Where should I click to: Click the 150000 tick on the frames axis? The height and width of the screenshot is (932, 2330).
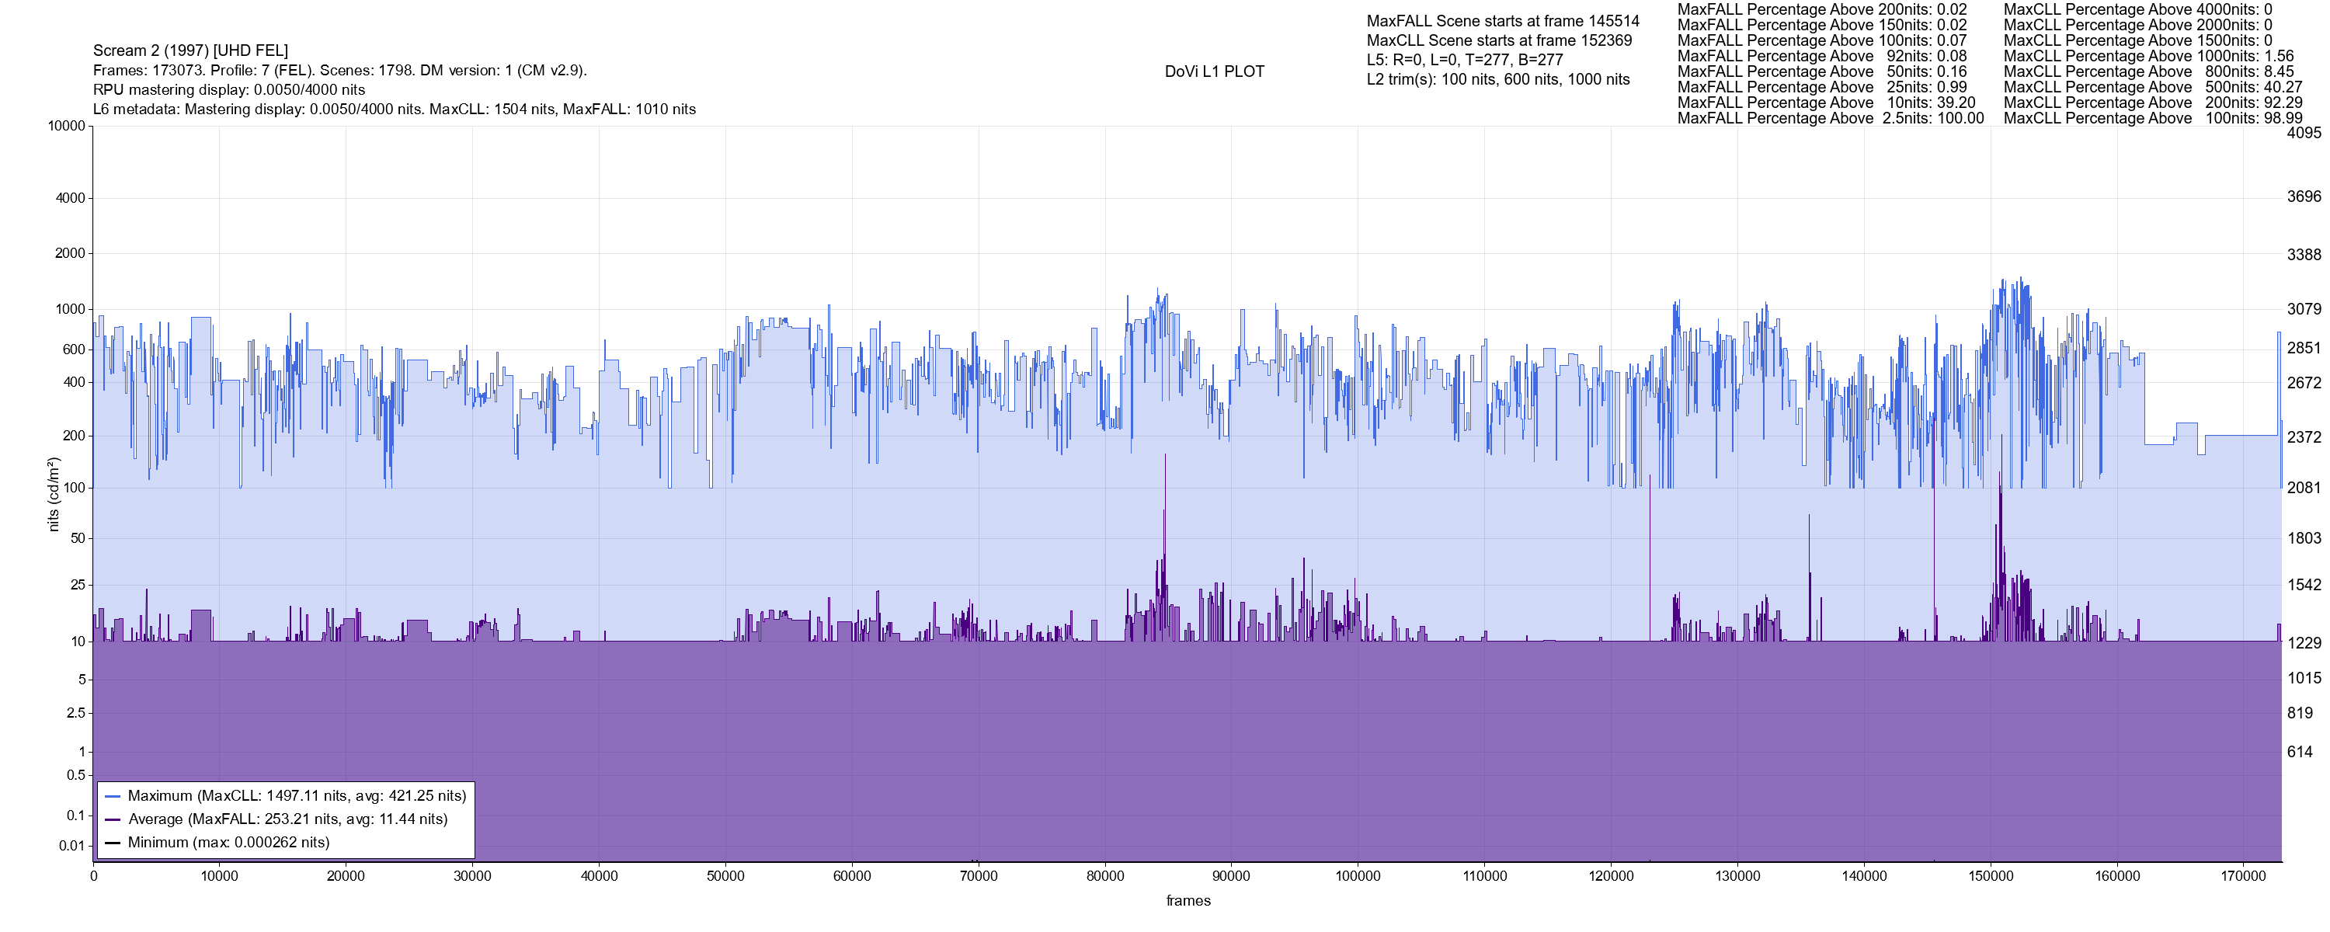coord(1990,876)
